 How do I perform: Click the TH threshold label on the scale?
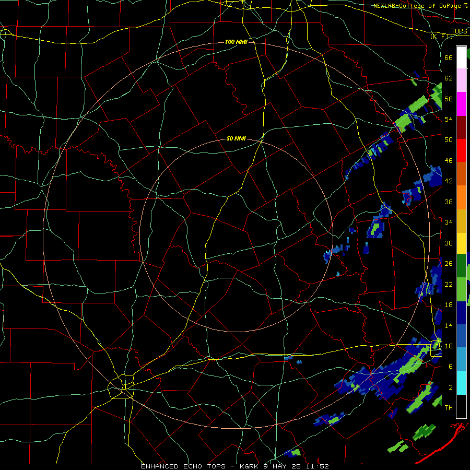pyautogui.click(x=449, y=408)
